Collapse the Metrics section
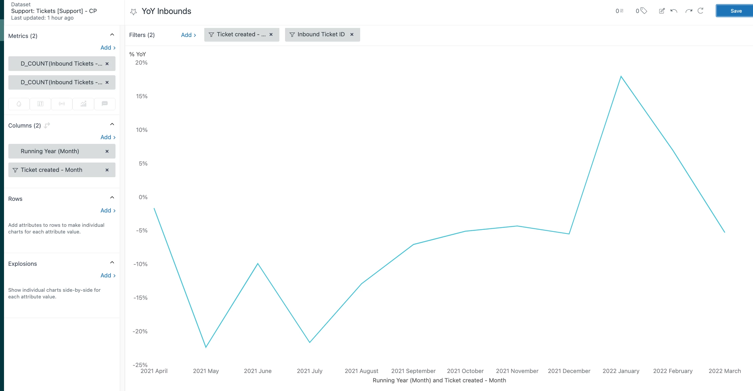This screenshot has height=391, width=753. [112, 35]
